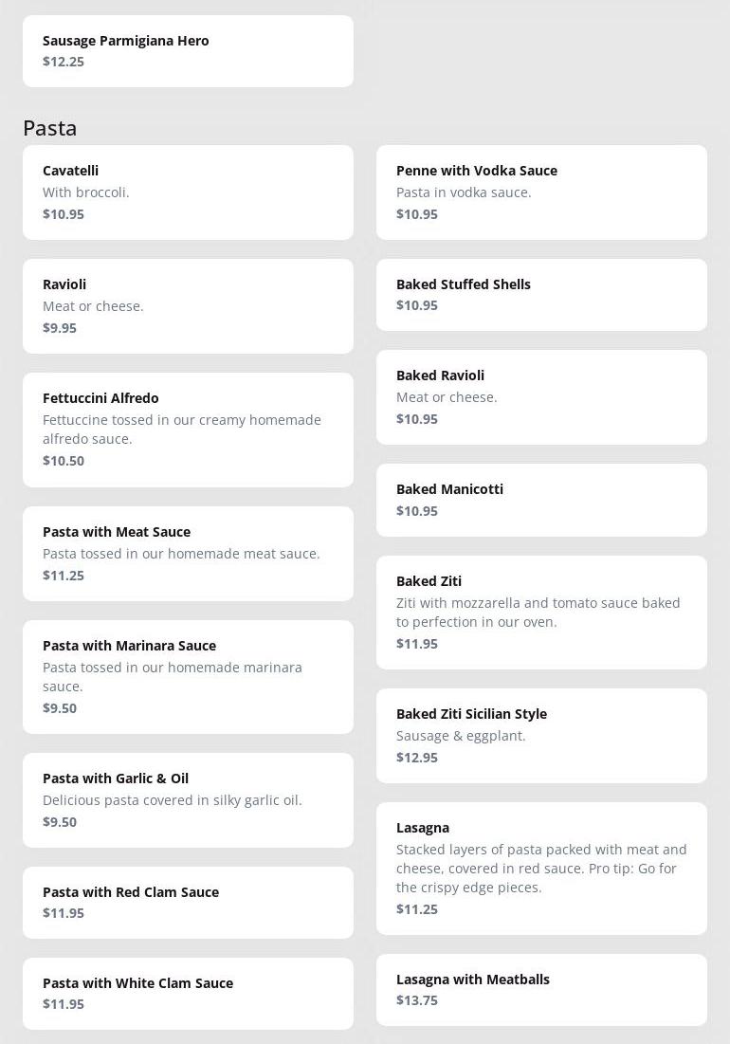Open the Baked Stuffed Shells item

[541, 295]
